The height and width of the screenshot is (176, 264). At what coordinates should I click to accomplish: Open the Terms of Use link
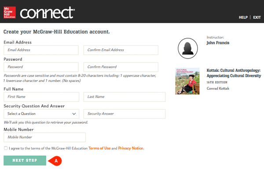pos(99,148)
